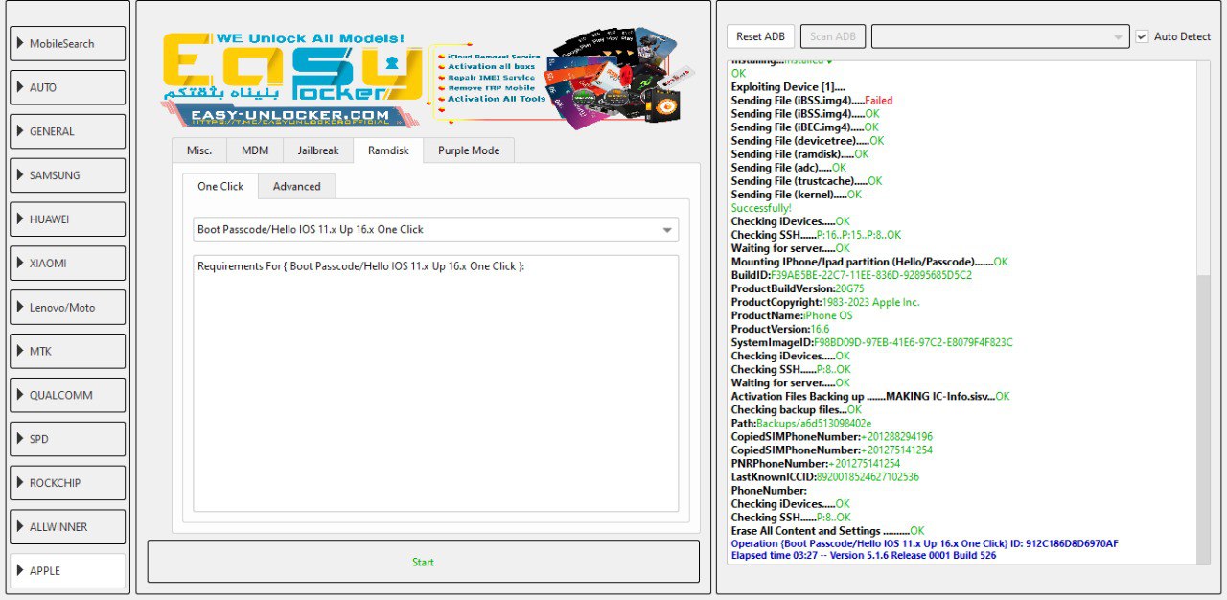Expand the MTK sidebar section
This screenshot has width=1227, height=600.
click(x=67, y=351)
